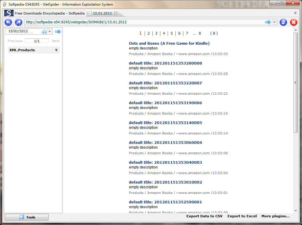Click the vertical scrollbar thumb
This screenshot has height=225, width=302.
point(295,83)
